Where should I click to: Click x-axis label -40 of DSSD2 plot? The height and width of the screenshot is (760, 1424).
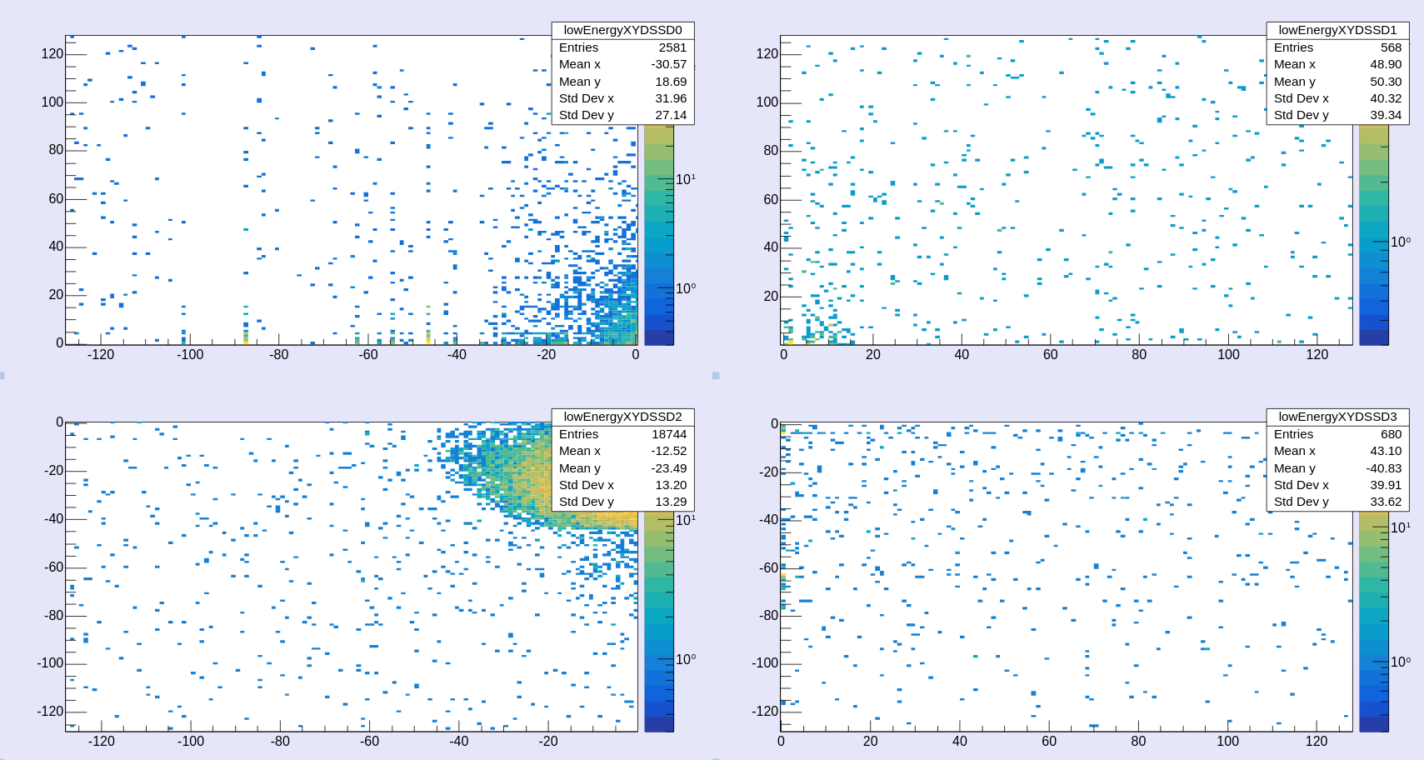pos(458,741)
